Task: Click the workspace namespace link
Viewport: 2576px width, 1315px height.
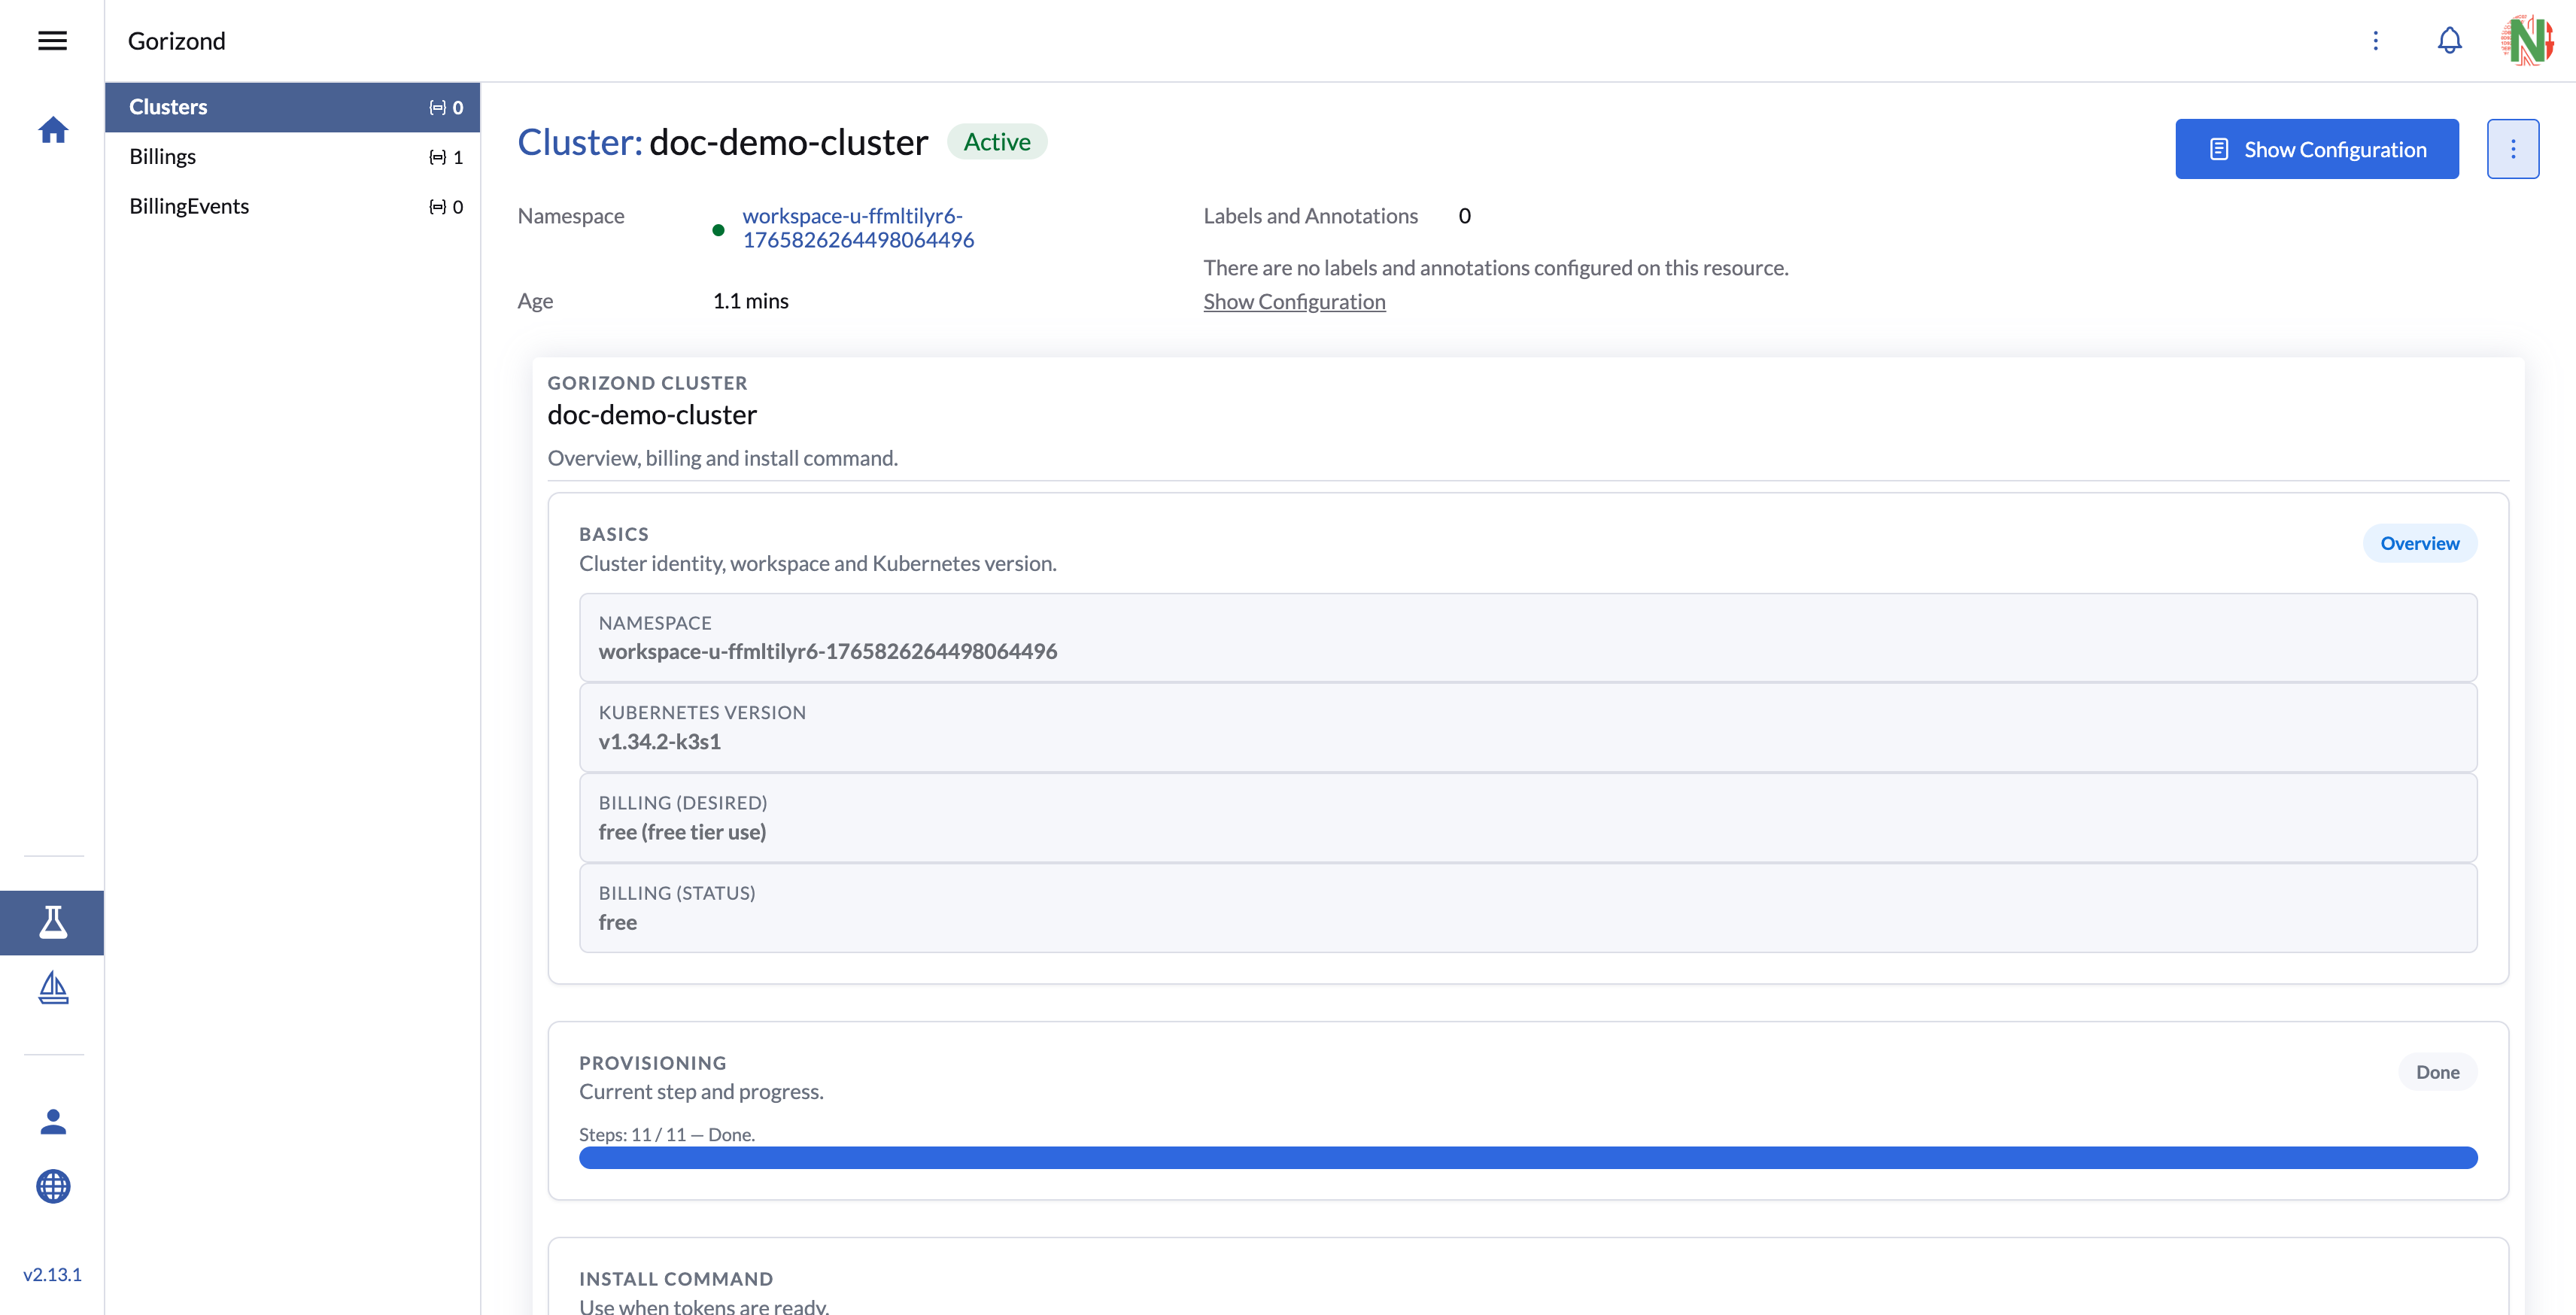Action: click(x=857, y=228)
